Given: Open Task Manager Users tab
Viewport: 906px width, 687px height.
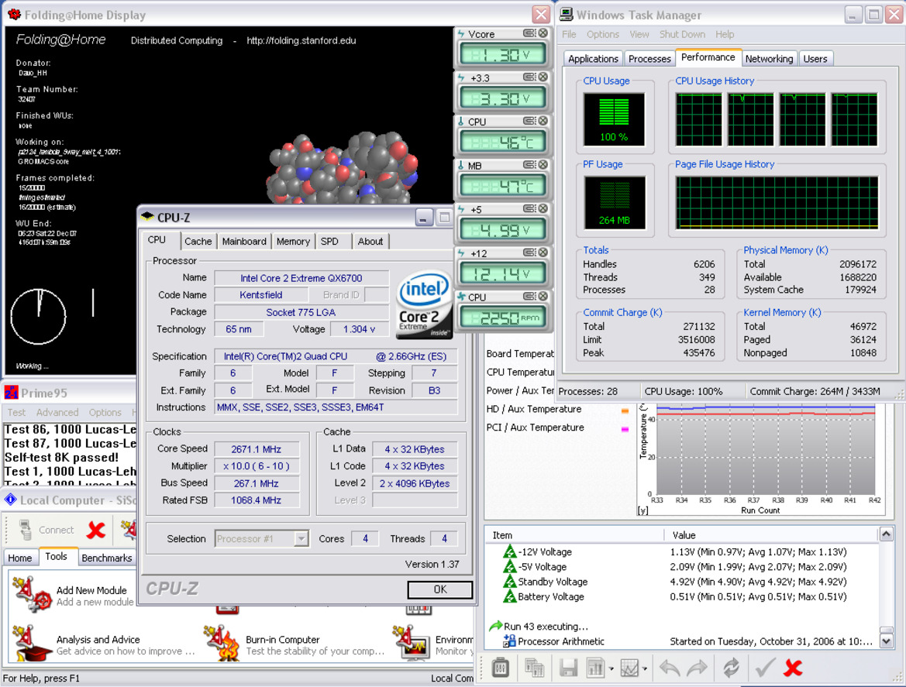Looking at the screenshot, I should [x=815, y=58].
